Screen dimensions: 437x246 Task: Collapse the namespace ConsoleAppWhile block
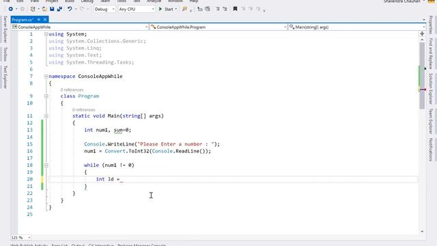46,76
